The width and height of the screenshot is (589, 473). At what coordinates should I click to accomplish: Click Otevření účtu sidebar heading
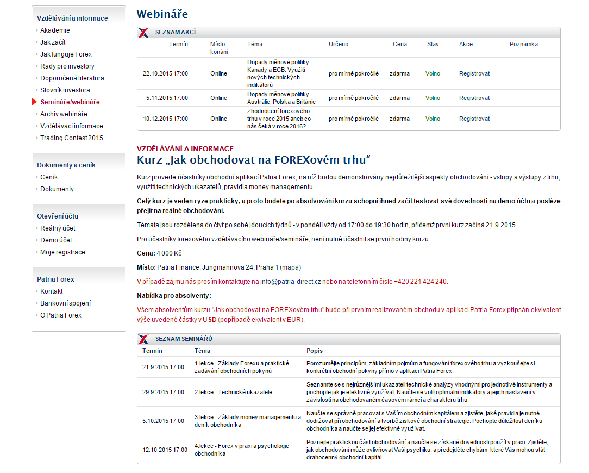tap(58, 216)
